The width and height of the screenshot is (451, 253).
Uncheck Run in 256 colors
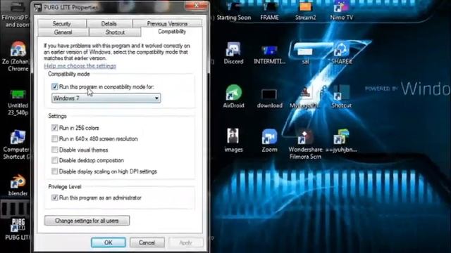[55, 128]
